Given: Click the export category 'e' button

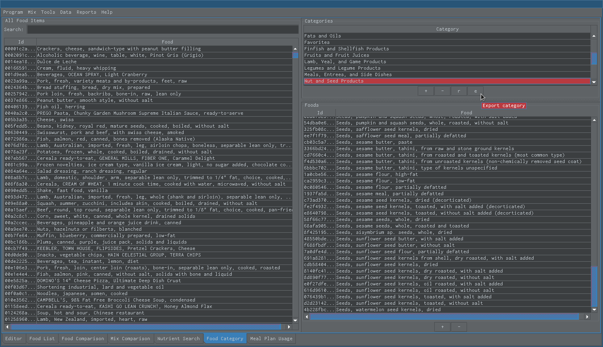Looking at the screenshot, I should pyautogui.click(x=475, y=91).
